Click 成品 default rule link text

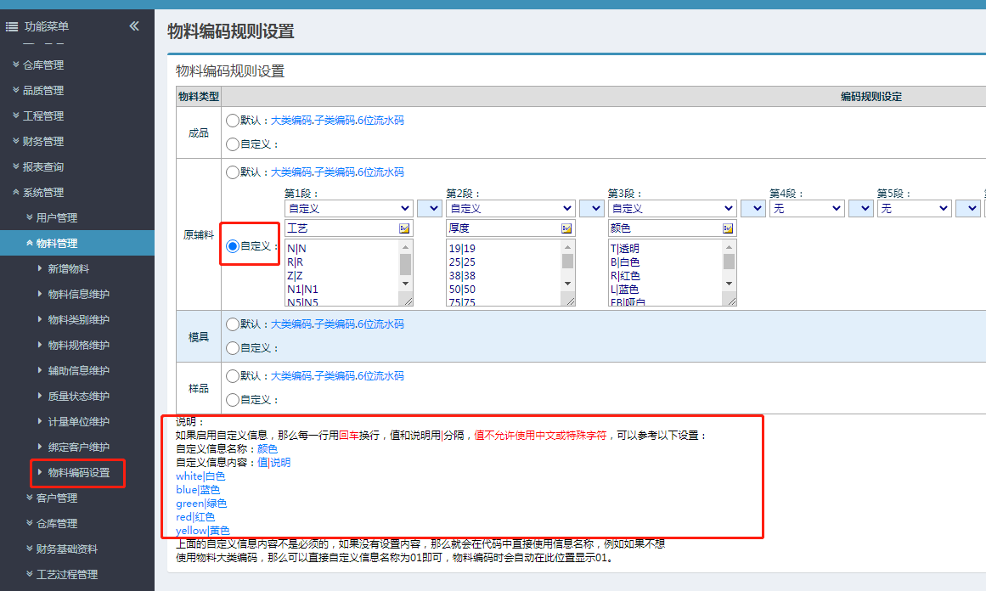[x=337, y=121]
